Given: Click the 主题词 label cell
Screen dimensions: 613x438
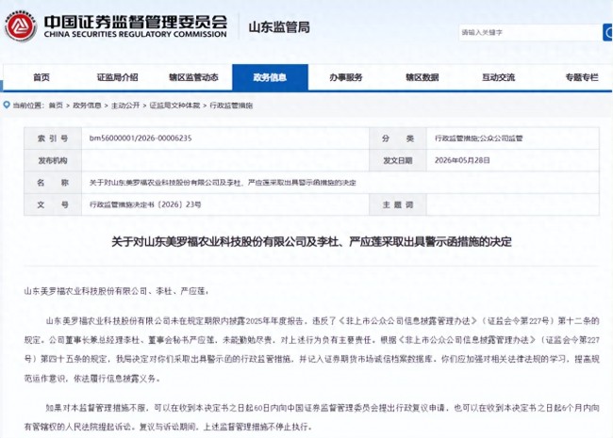Looking at the screenshot, I should [398, 204].
